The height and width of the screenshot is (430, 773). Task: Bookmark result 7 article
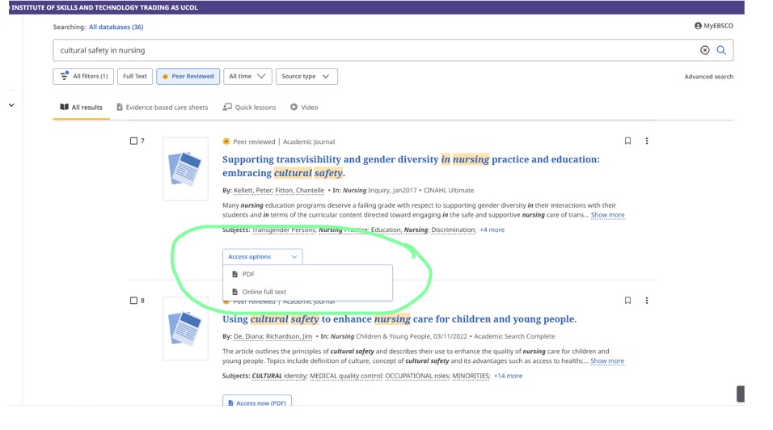tap(627, 141)
